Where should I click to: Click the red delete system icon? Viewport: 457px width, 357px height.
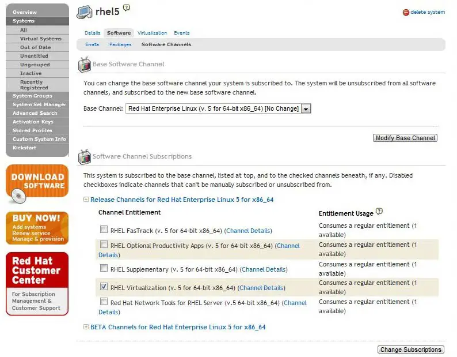click(x=406, y=12)
